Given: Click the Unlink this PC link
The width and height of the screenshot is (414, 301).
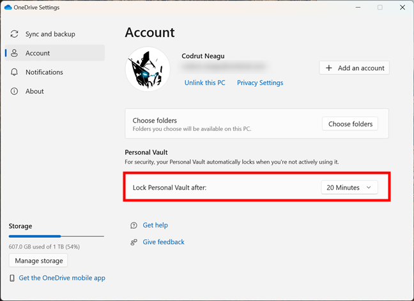Looking at the screenshot, I should tap(204, 83).
